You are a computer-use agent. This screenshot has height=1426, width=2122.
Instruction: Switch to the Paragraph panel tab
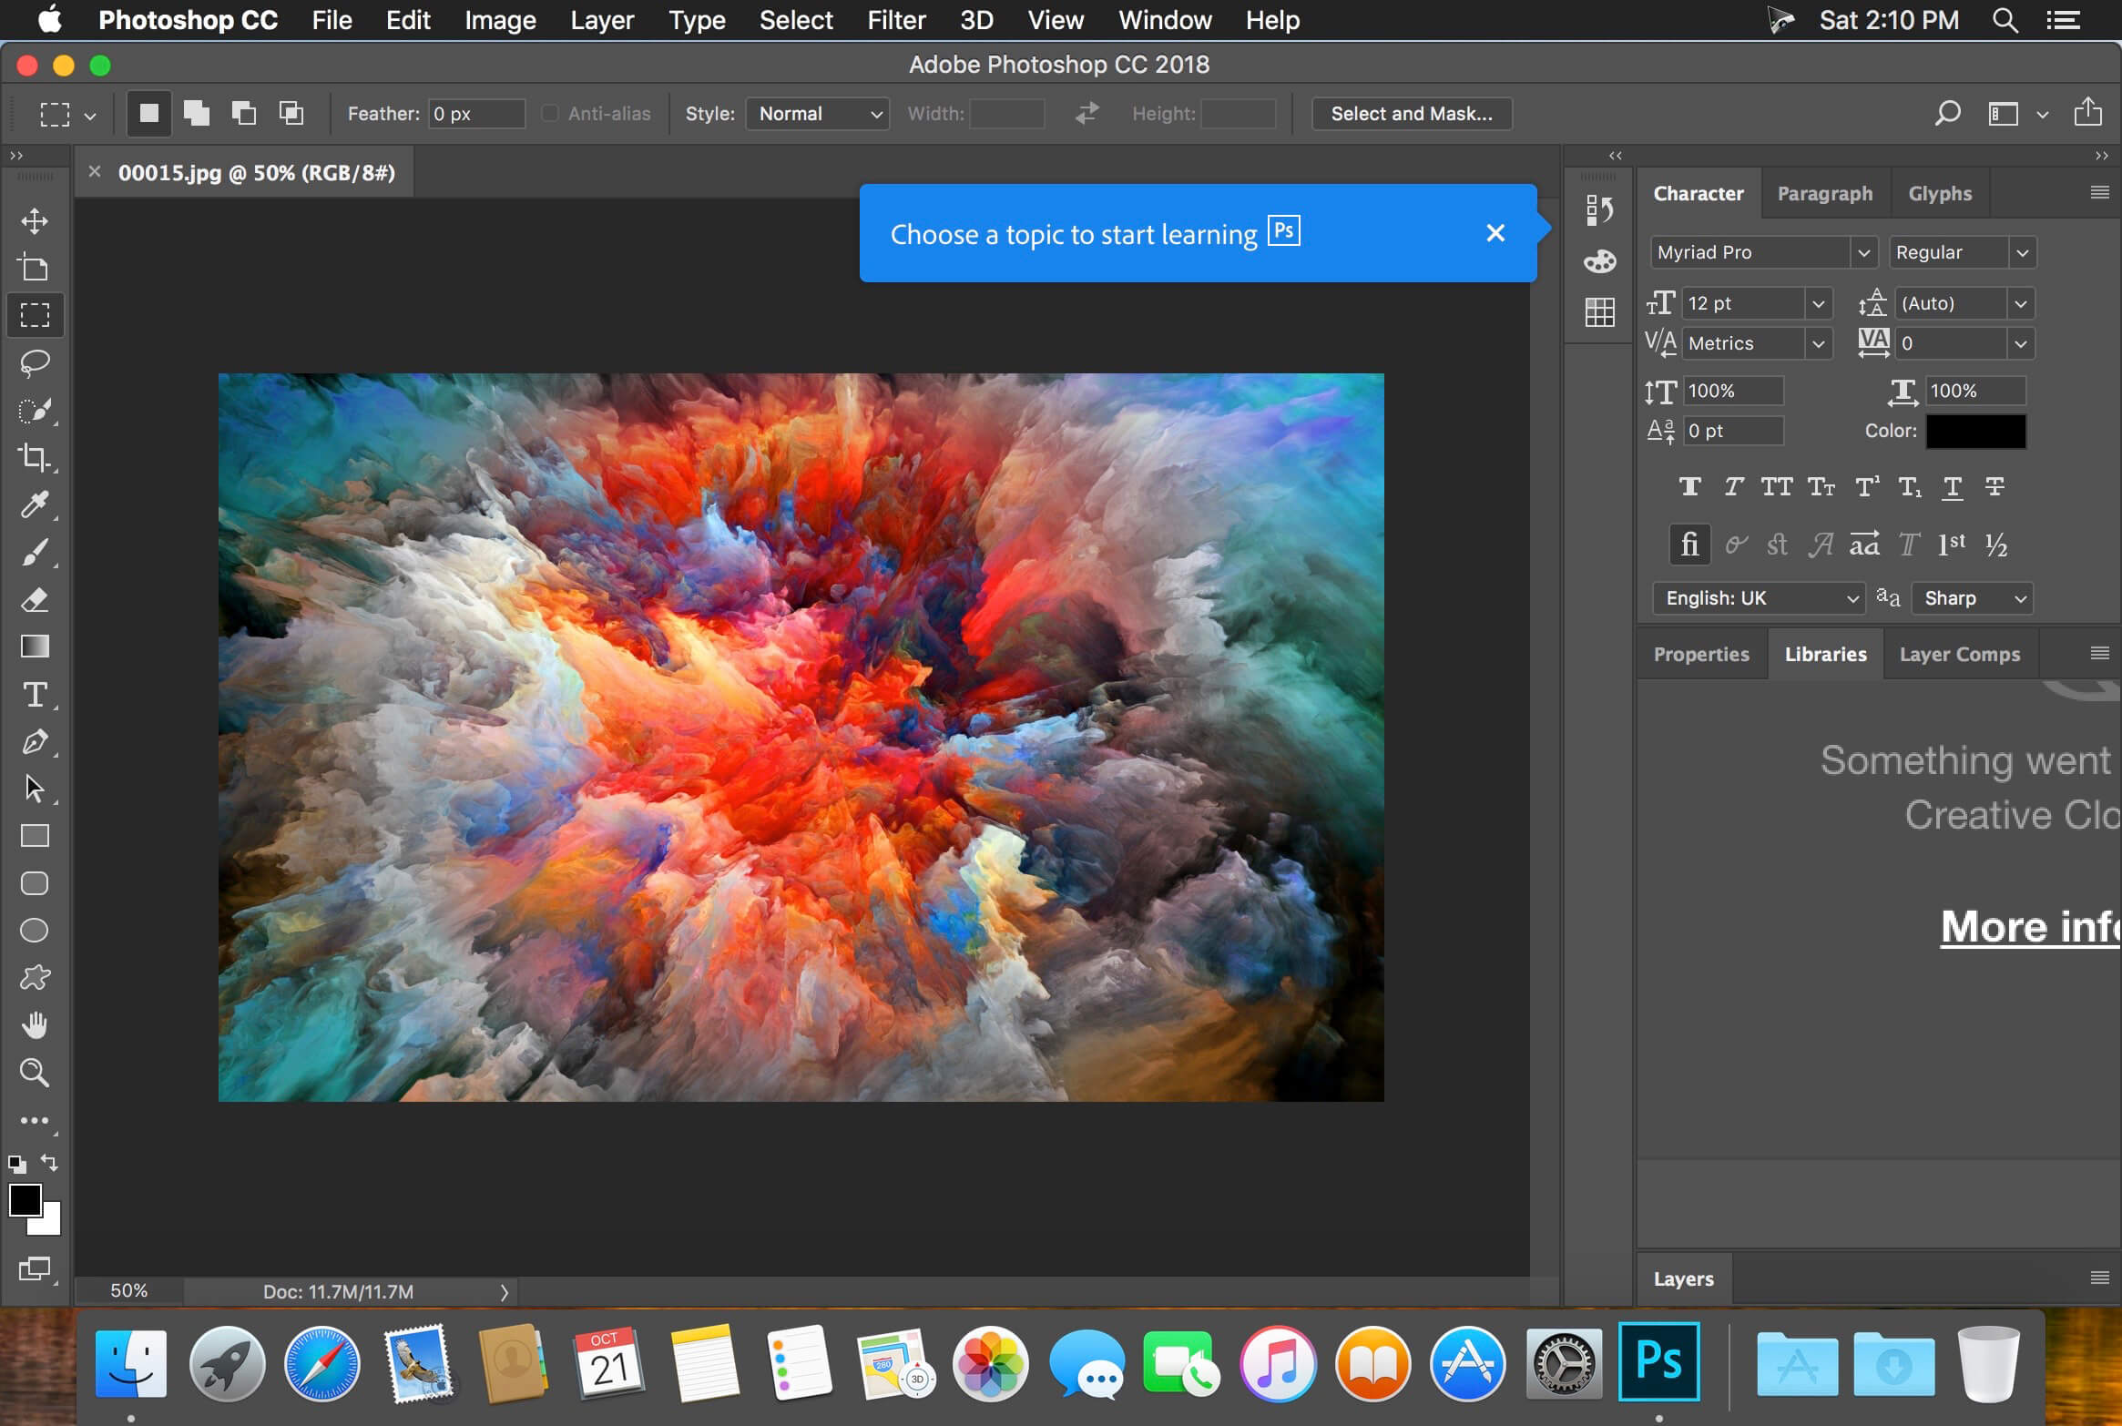[1824, 191]
